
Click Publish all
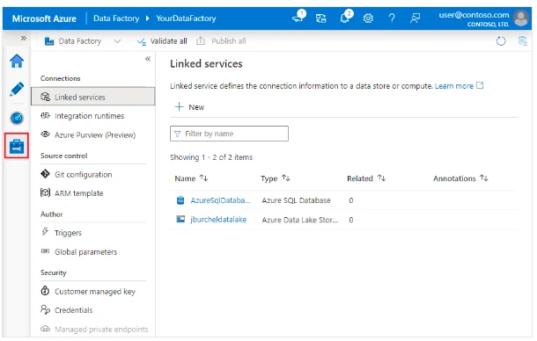[221, 41]
